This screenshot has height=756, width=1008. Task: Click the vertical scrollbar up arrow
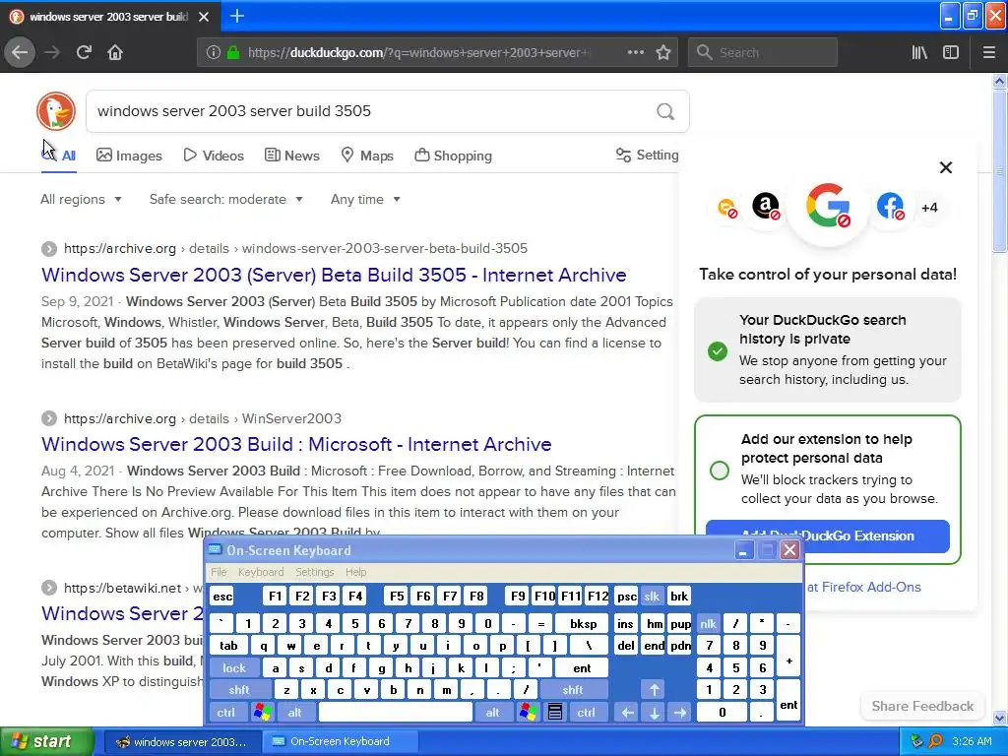click(x=1000, y=81)
